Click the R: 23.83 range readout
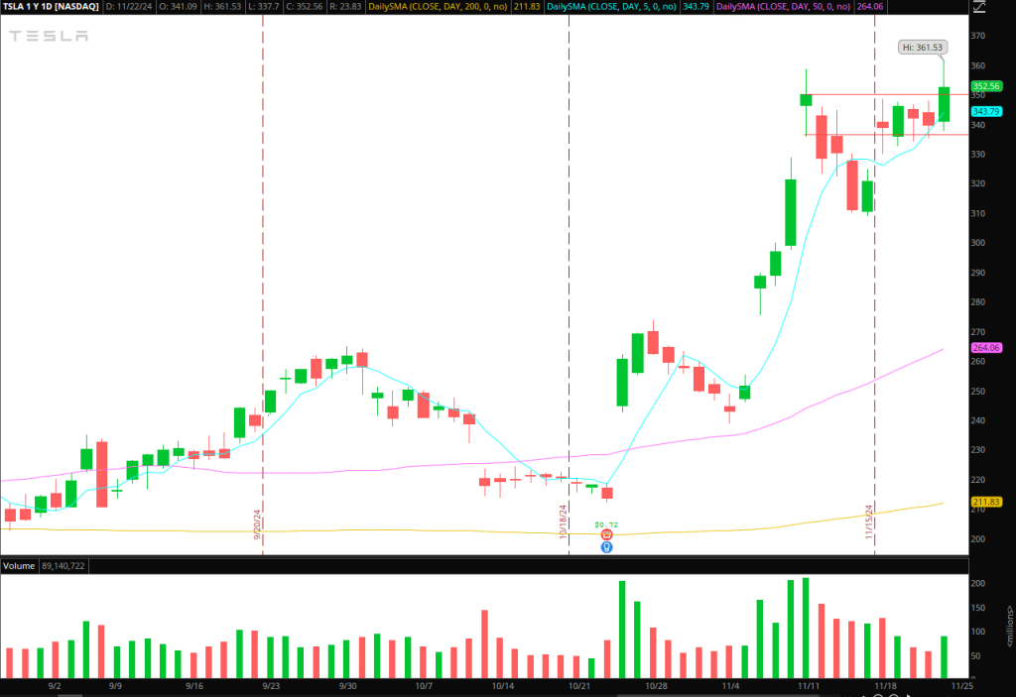 click(x=345, y=7)
